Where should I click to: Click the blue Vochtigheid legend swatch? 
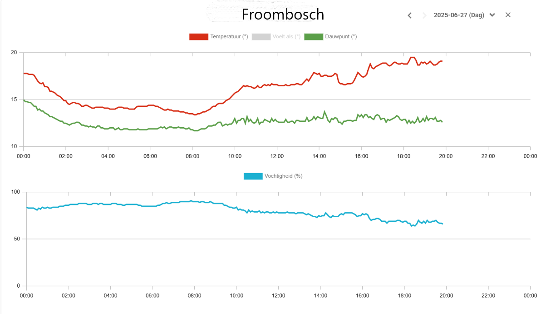[x=253, y=176]
